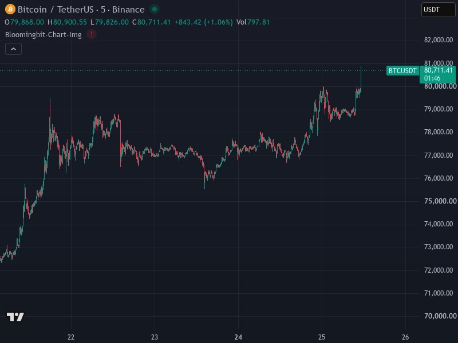This screenshot has width=458, height=343.
Task: Click date 26 on the time axis
Action: pyautogui.click(x=405, y=337)
